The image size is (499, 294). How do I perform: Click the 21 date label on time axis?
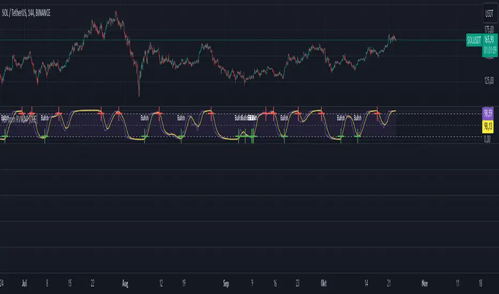pos(389,283)
